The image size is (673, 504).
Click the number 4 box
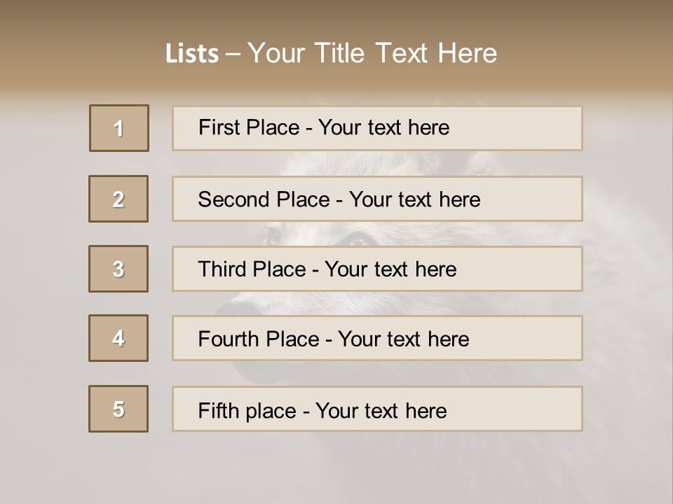tap(118, 338)
